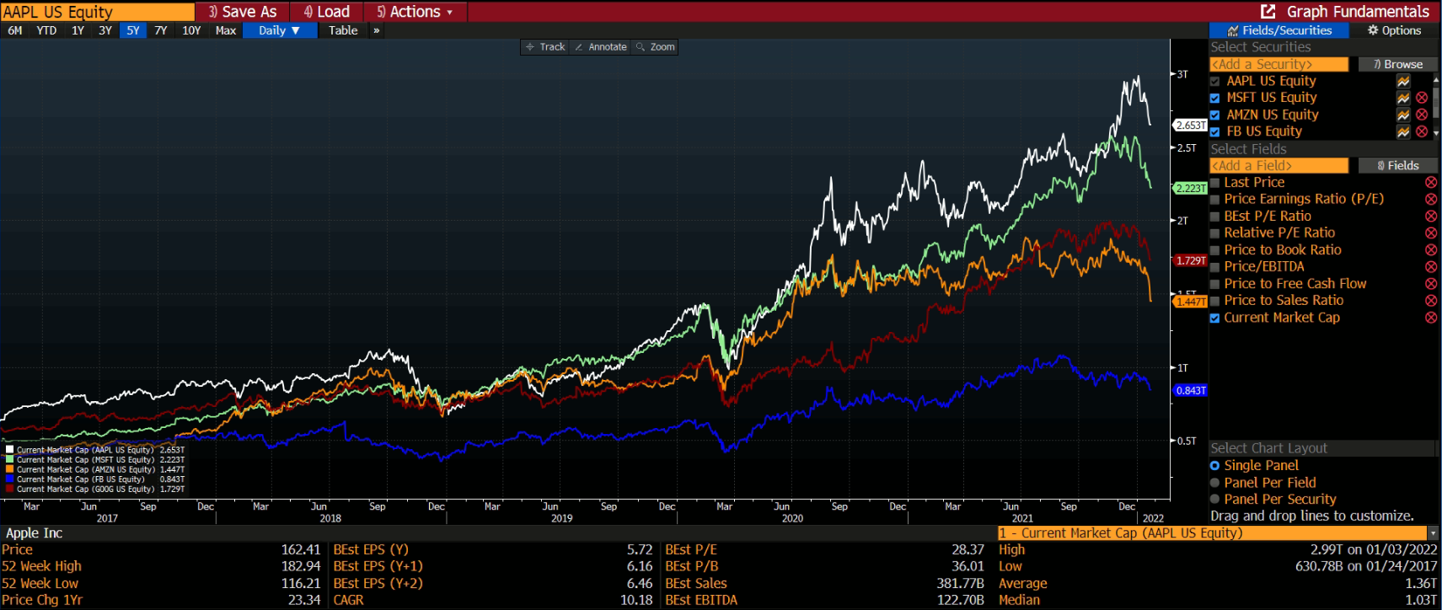Click the chart style icon for MSFT US Equity

pyautogui.click(x=1403, y=98)
